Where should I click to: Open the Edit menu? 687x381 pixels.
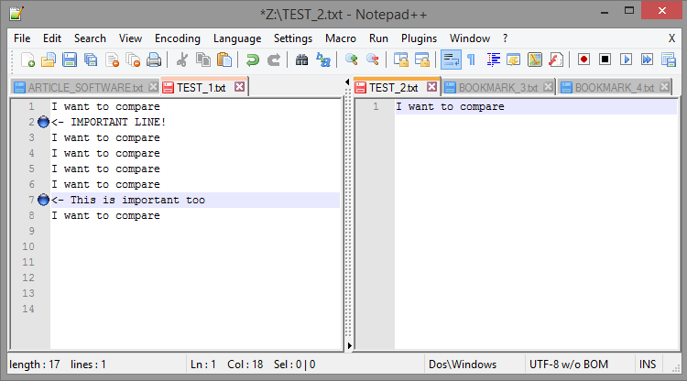click(x=52, y=38)
